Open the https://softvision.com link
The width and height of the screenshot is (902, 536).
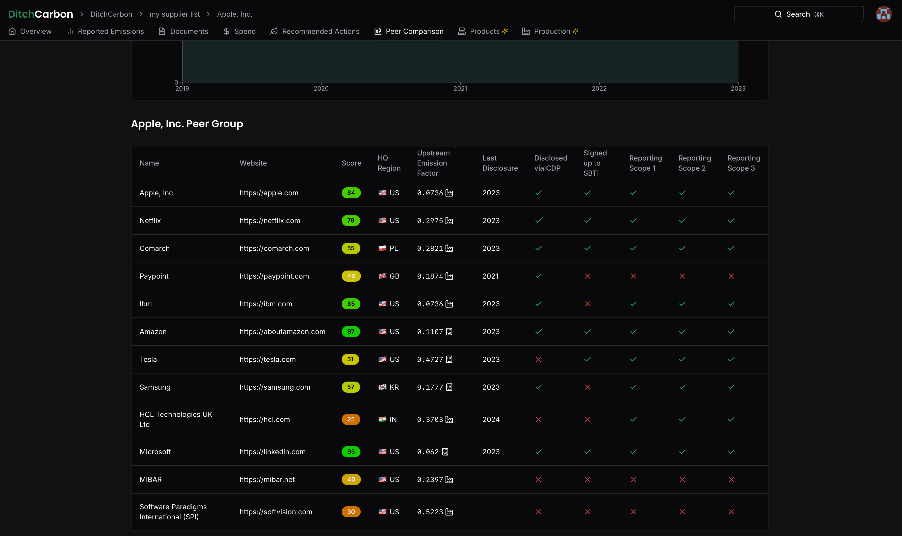coord(276,512)
